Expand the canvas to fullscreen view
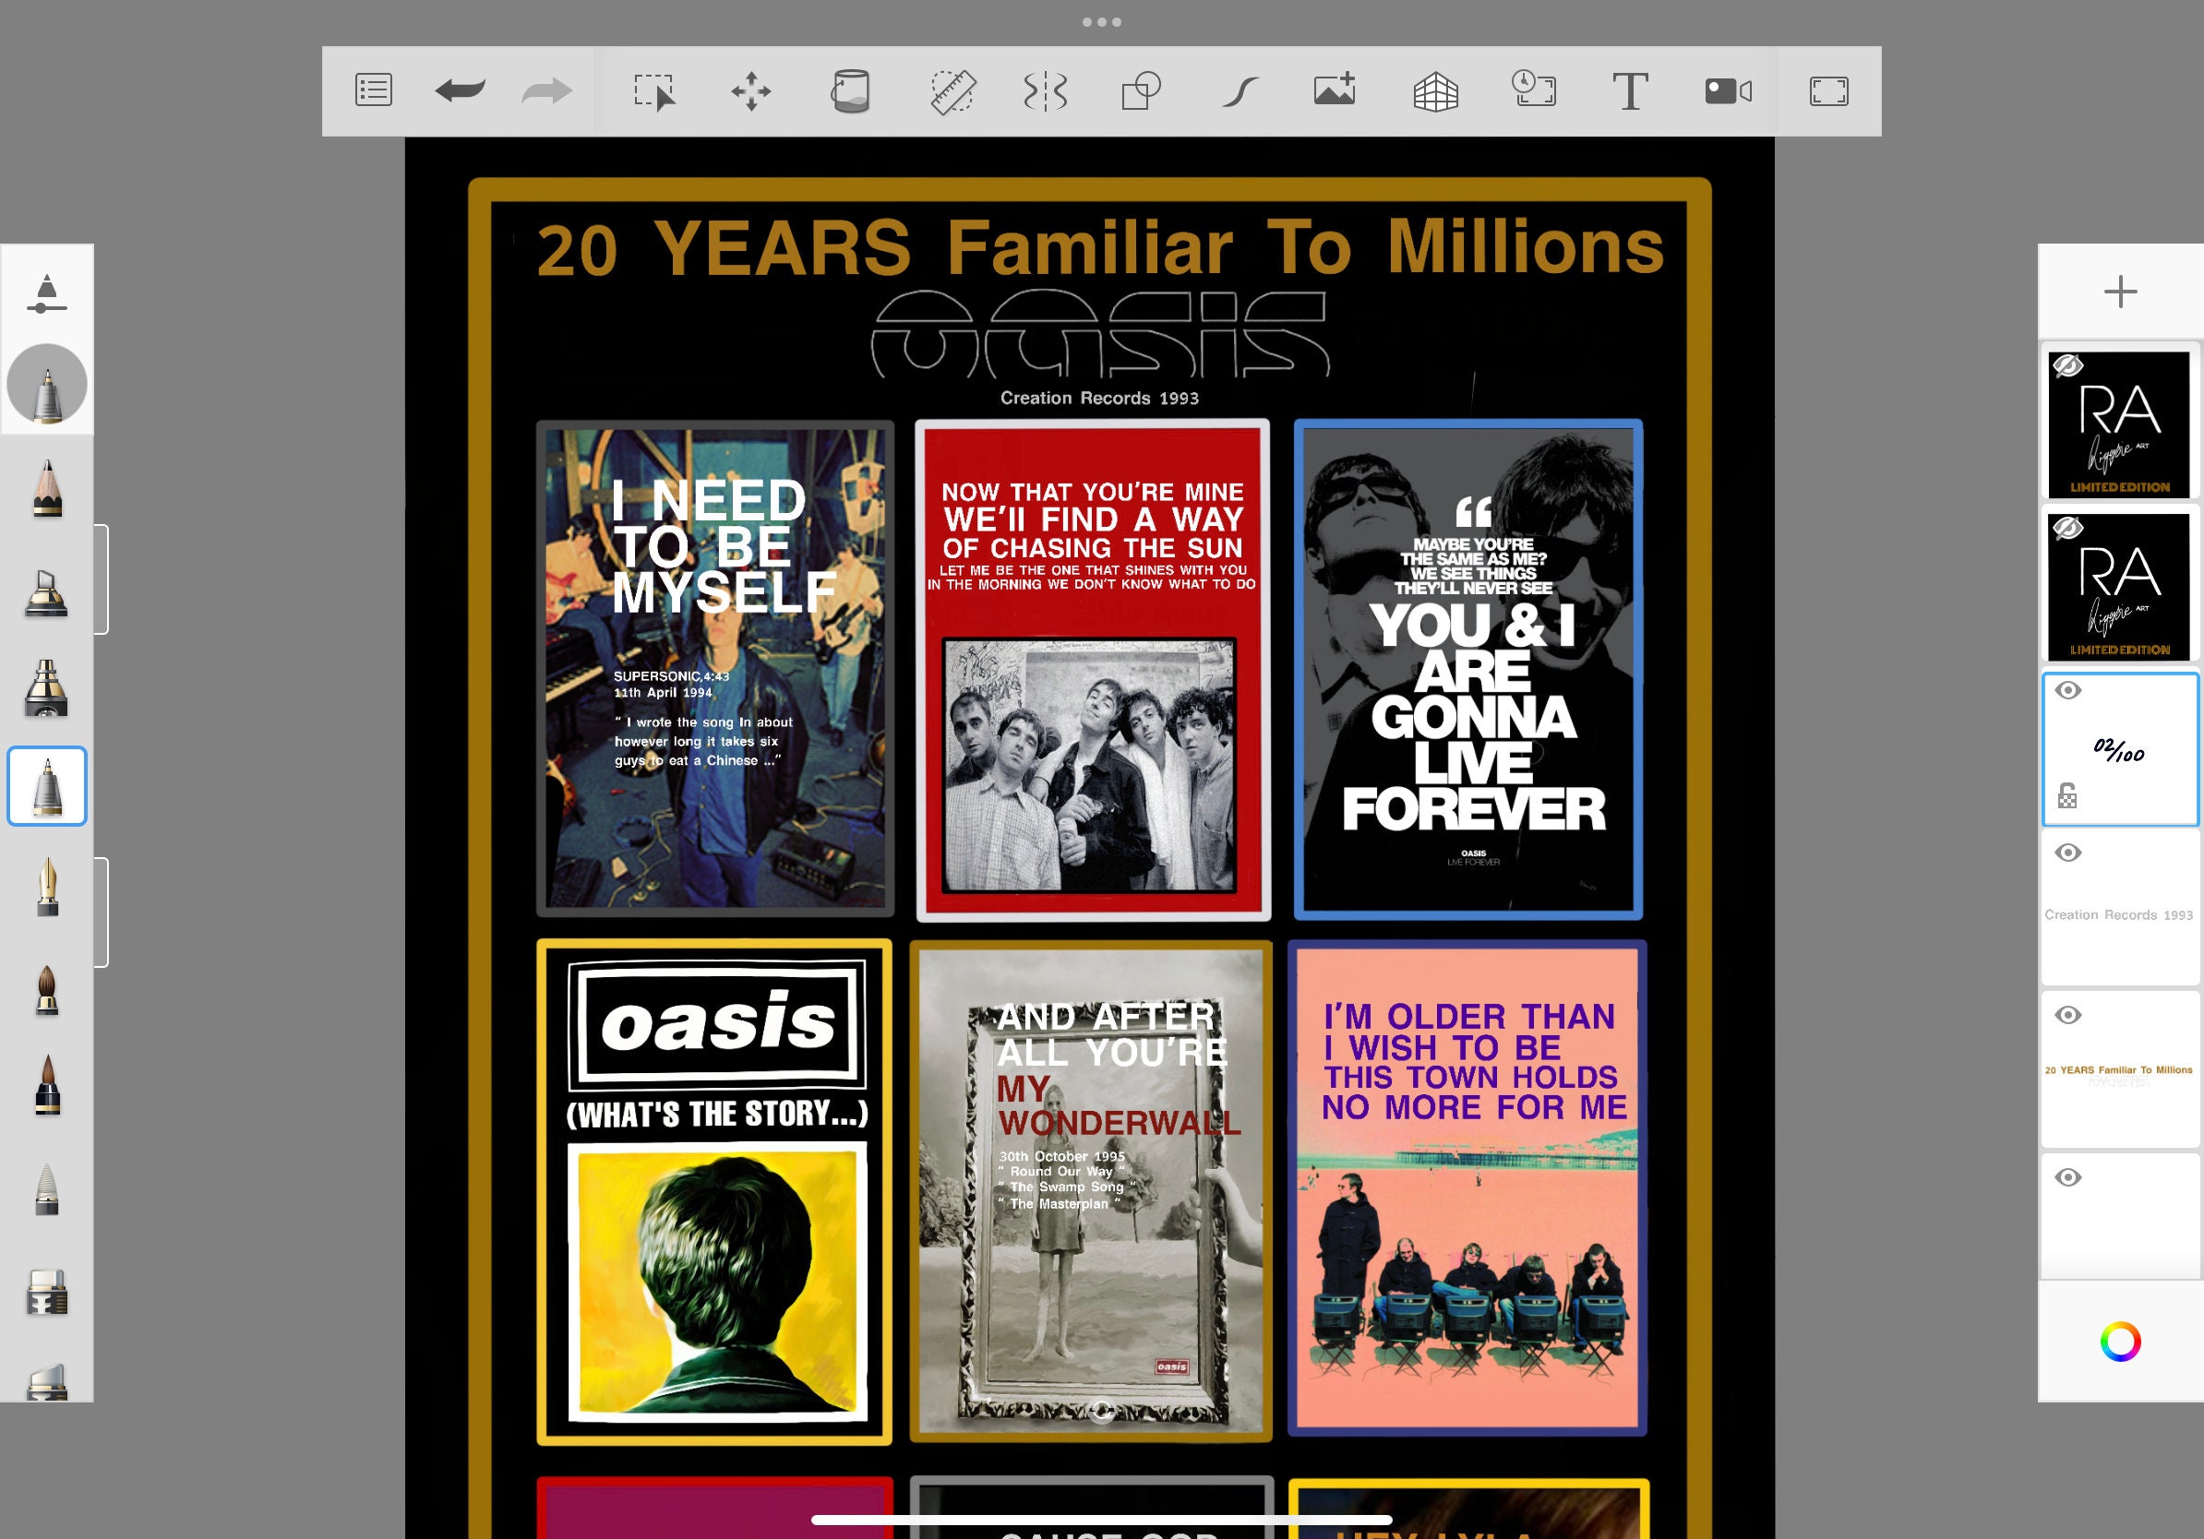Viewport: 2204px width, 1539px height. [1829, 91]
